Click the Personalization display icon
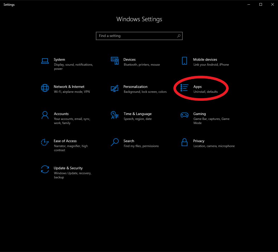 point(115,88)
